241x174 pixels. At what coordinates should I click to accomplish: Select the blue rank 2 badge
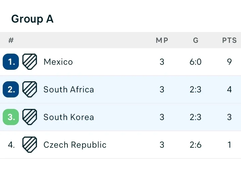coord(11,89)
